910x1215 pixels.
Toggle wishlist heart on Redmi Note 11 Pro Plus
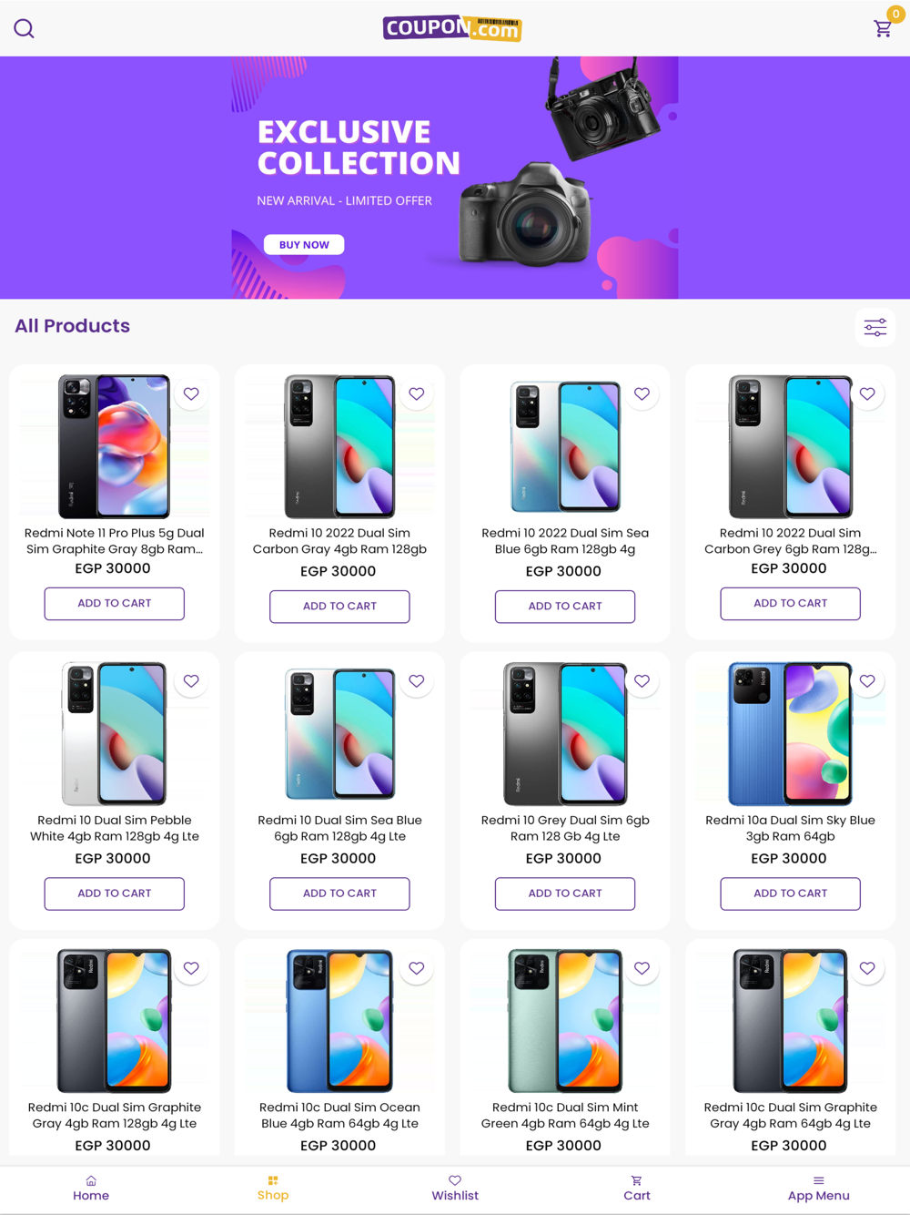tap(191, 394)
